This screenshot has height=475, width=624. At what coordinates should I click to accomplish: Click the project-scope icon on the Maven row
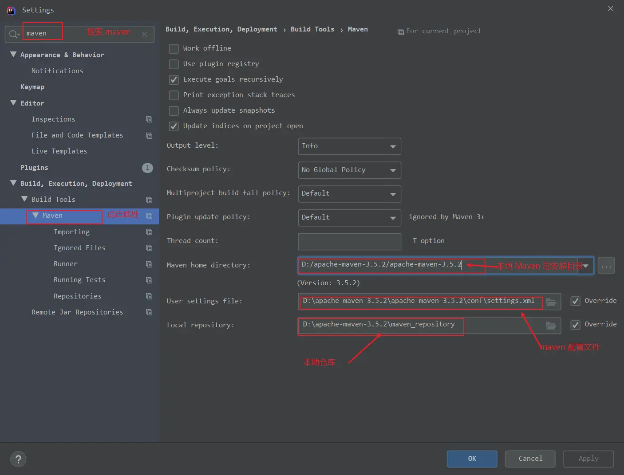tap(149, 216)
